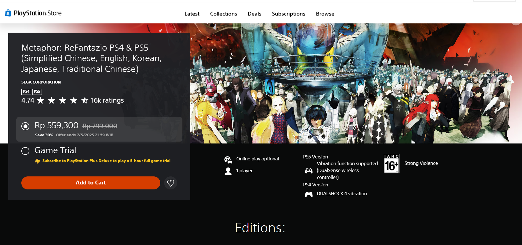Open the Collections menu
Viewport: 522px width, 245px height.
(223, 14)
